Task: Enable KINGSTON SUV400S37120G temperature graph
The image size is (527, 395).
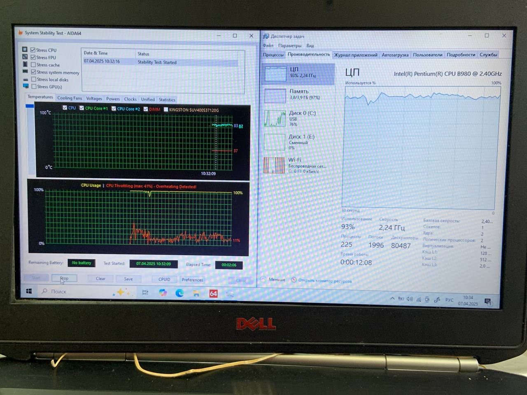Action: point(166,110)
